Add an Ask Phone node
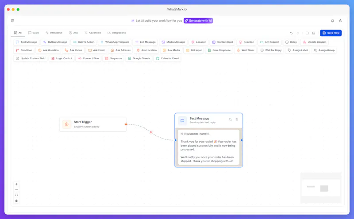This screenshot has height=219, width=354. pyautogui.click(x=73, y=50)
